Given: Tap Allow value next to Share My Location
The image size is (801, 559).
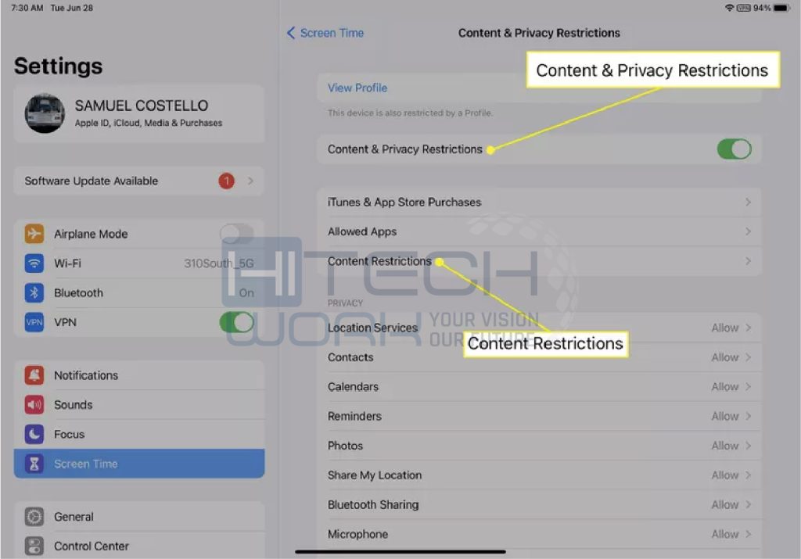Looking at the screenshot, I should (x=725, y=475).
